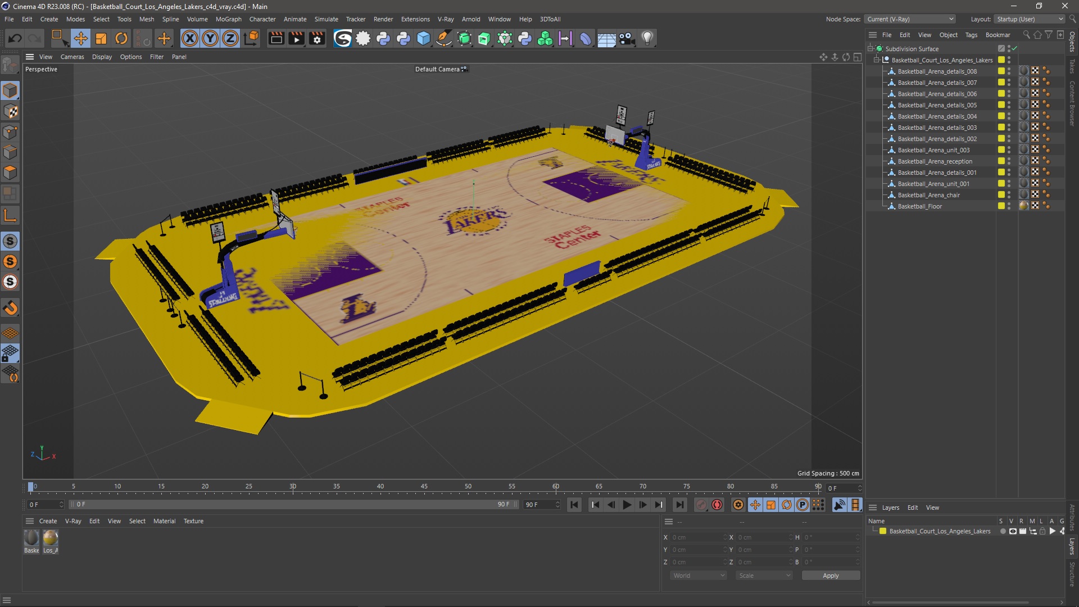
Task: Select the Move tool
Action: [x=81, y=38]
